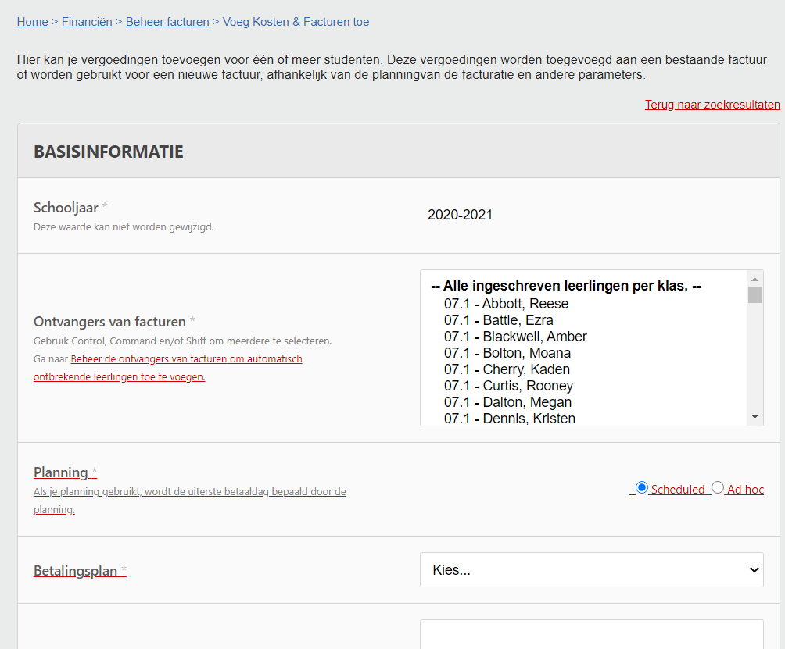Click the BASISINFORMATIE section heading
Image resolution: width=785 pixels, height=649 pixels.
tap(109, 152)
